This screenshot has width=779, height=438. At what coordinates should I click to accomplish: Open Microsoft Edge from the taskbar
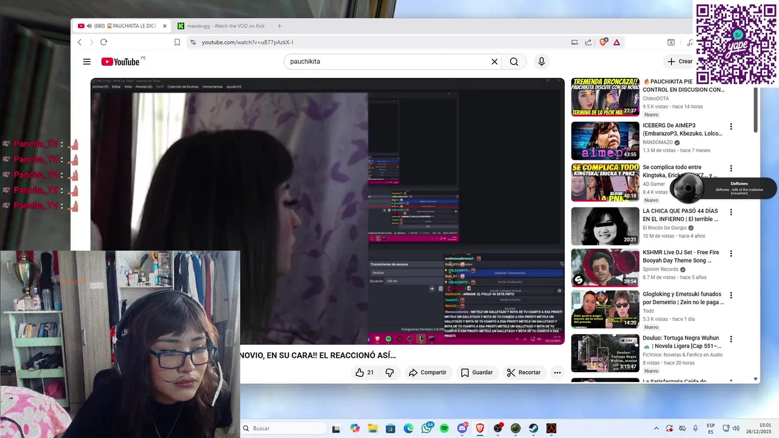coord(408,428)
